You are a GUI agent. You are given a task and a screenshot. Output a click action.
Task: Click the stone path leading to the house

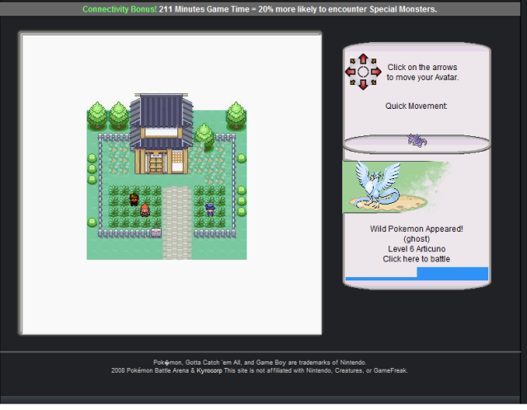pos(177,223)
